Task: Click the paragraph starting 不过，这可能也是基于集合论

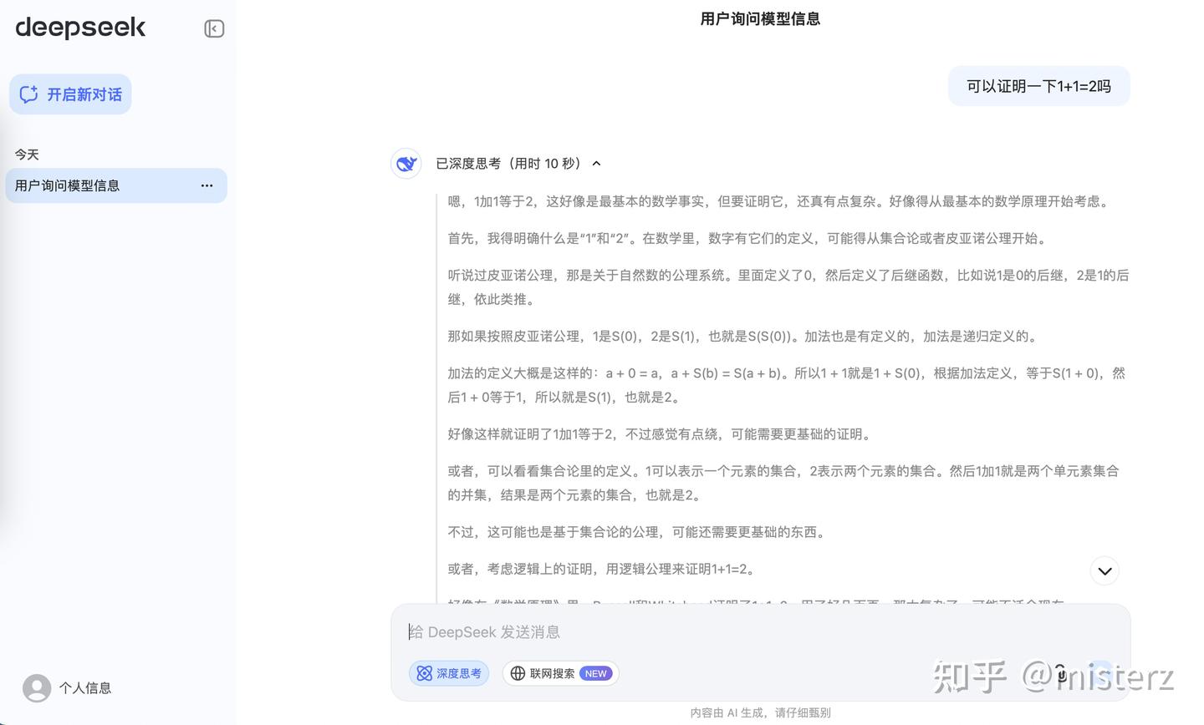Action: pyautogui.click(x=639, y=532)
